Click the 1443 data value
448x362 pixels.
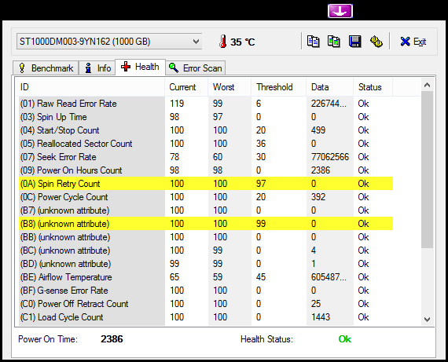[321, 317]
